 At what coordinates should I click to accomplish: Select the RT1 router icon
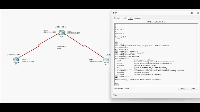[16, 59]
